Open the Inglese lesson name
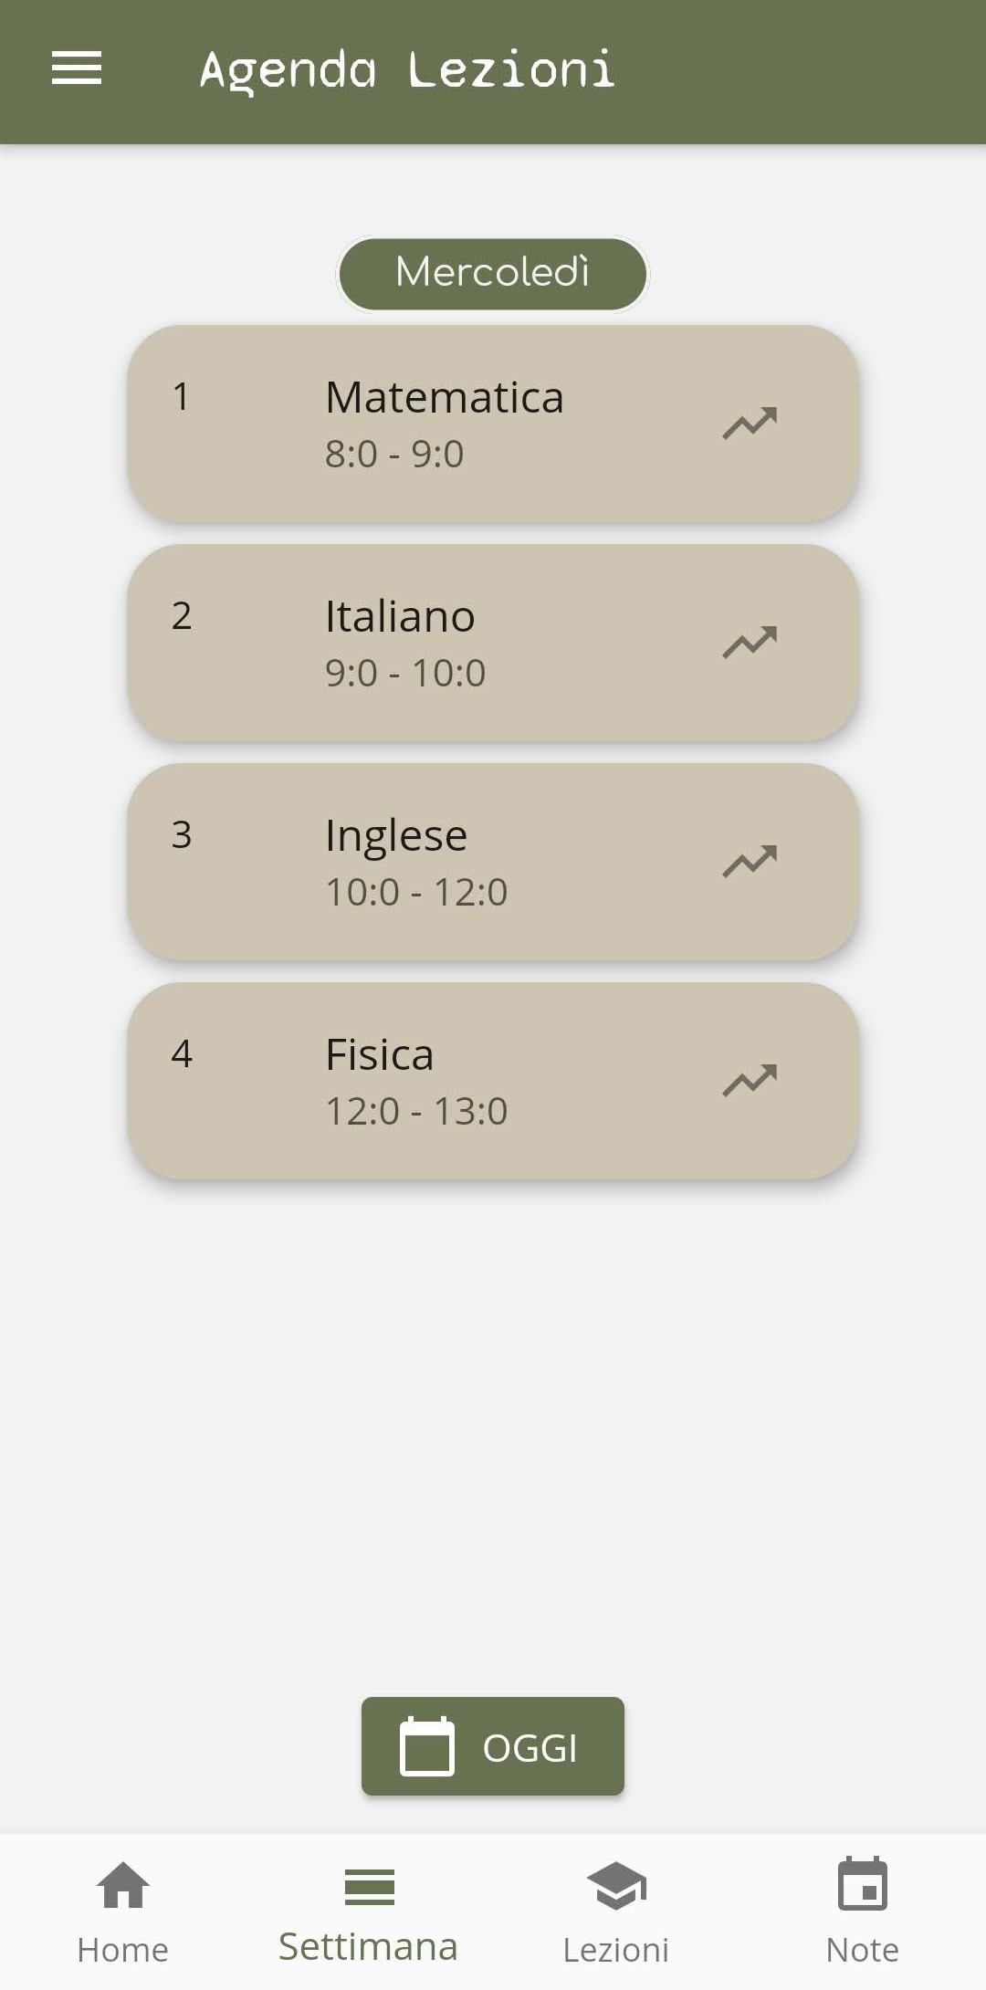The image size is (986, 1990). pos(396,835)
